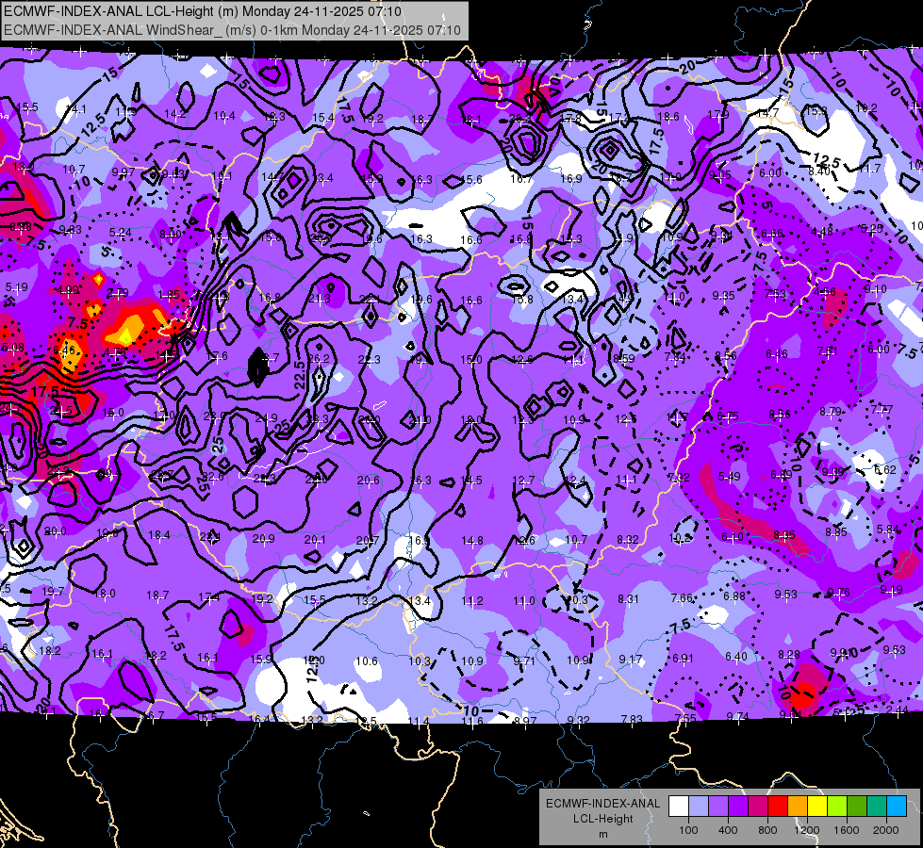This screenshot has width=923, height=848.
Task: Select the "1600" legend tick label
Action: click(847, 830)
